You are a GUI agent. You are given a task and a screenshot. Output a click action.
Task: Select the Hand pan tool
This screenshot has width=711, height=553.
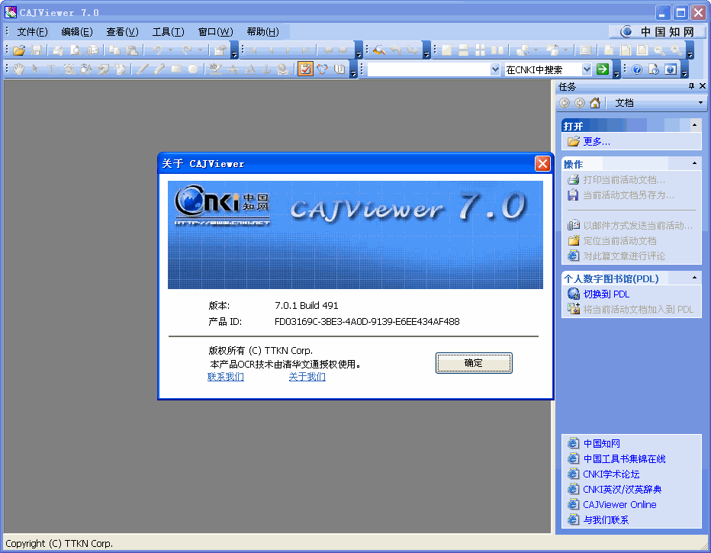tap(19, 67)
